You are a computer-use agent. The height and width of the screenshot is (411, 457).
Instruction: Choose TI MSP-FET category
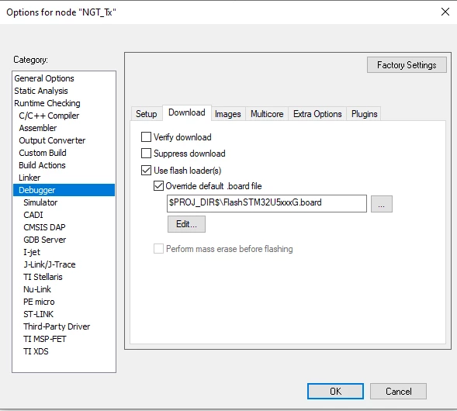64,339
